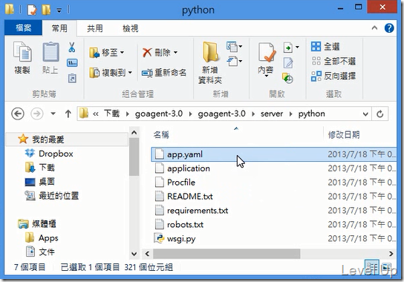Open the address bar history dropdown

pos(365,114)
